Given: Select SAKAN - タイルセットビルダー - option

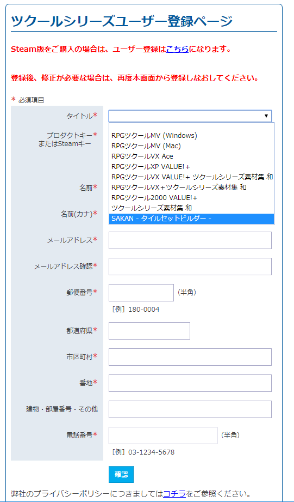Looking at the screenshot, I should point(191,219).
